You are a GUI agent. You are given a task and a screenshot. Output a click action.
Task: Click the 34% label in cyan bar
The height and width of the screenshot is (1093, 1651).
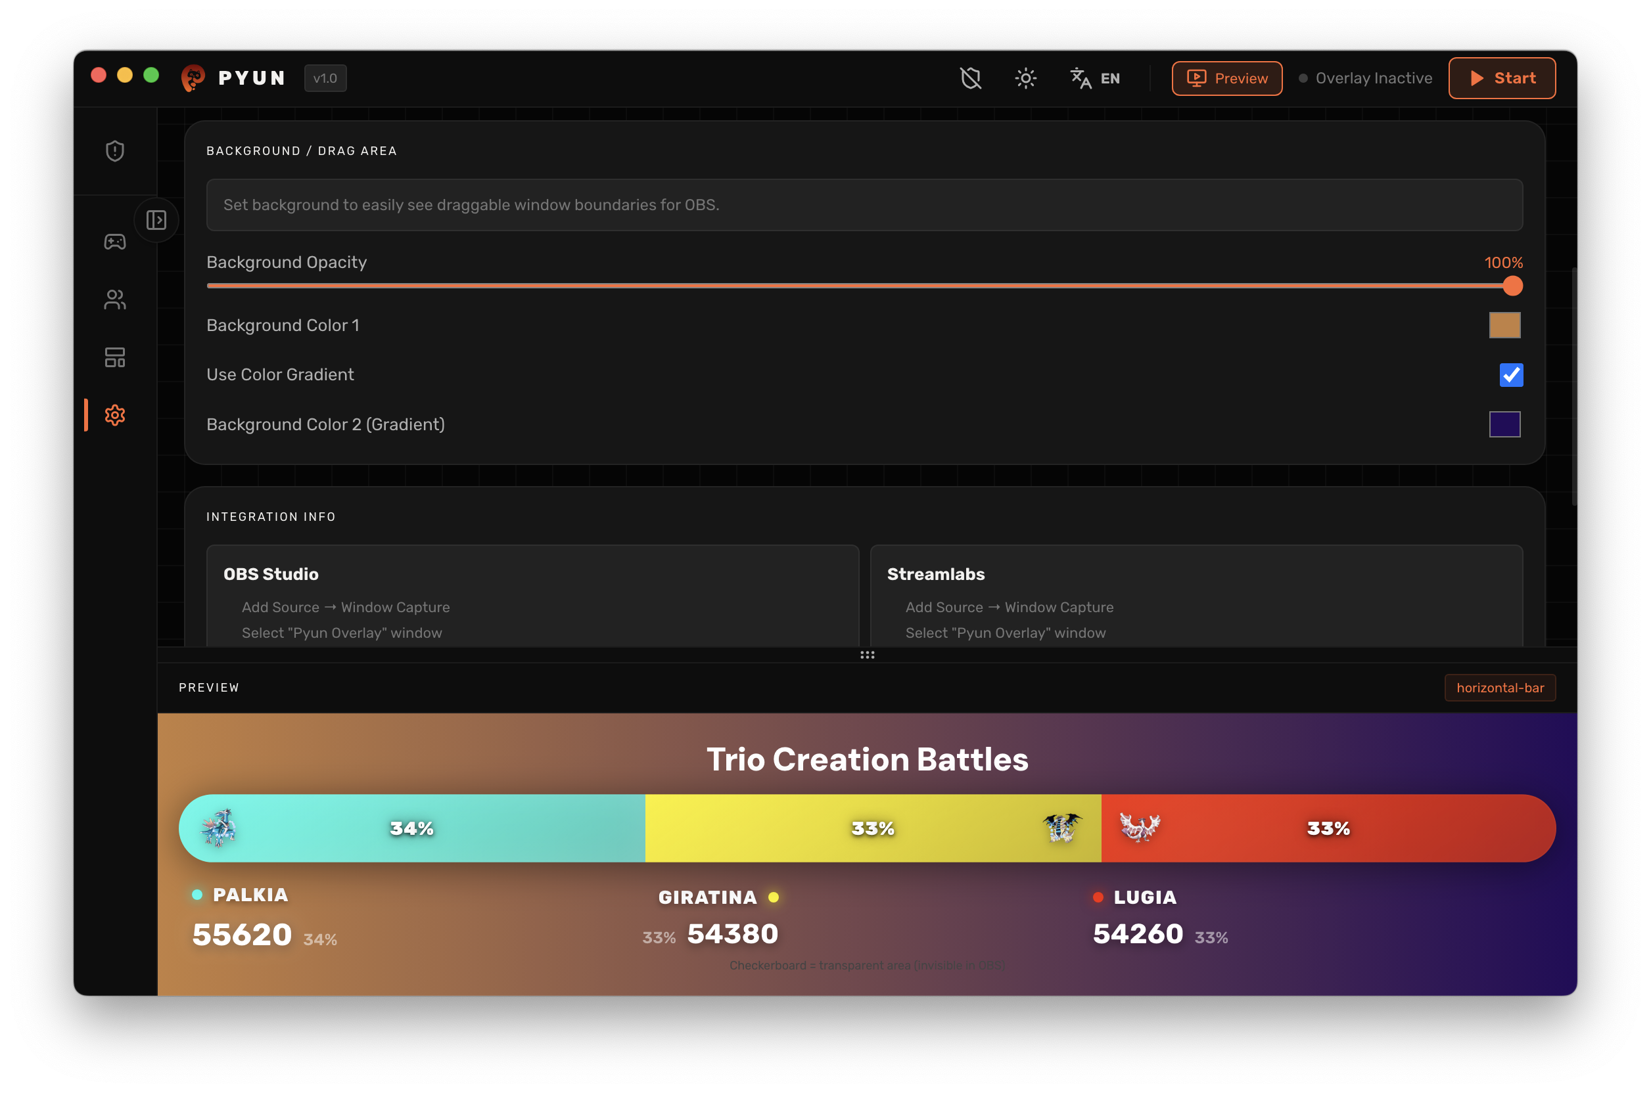(411, 829)
